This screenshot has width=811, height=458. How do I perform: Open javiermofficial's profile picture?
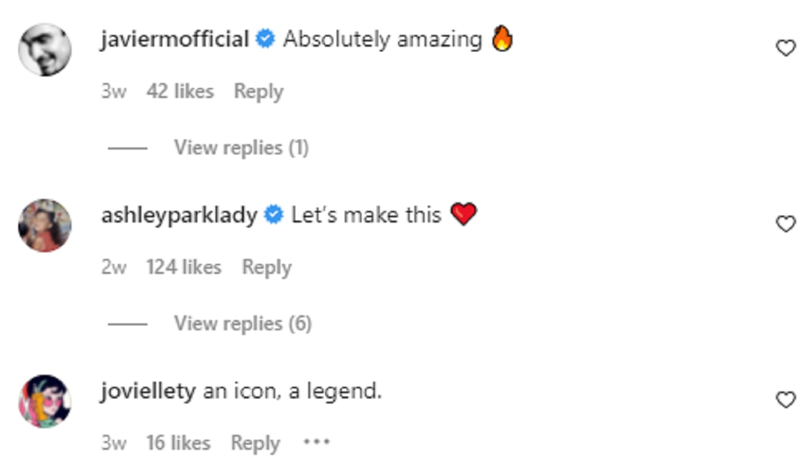point(45,49)
